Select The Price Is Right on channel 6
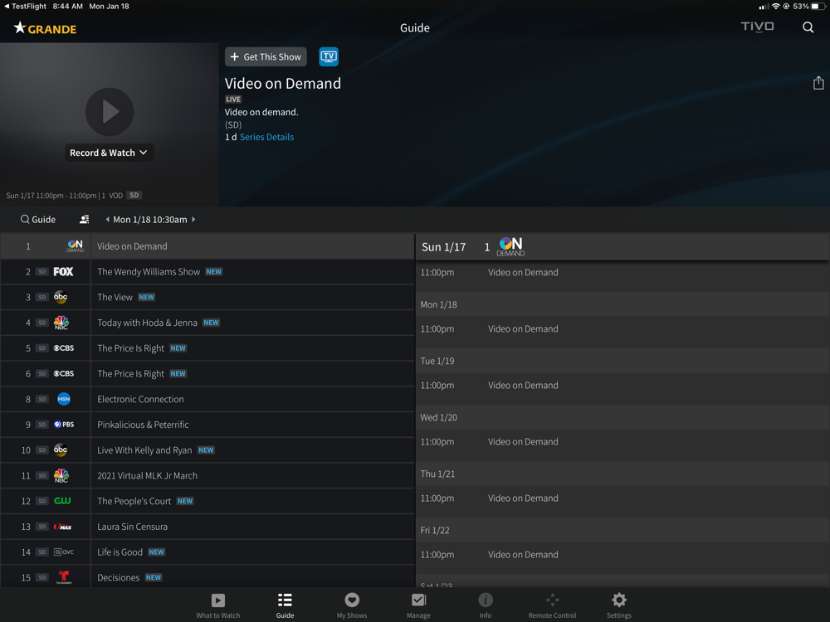 252,373
